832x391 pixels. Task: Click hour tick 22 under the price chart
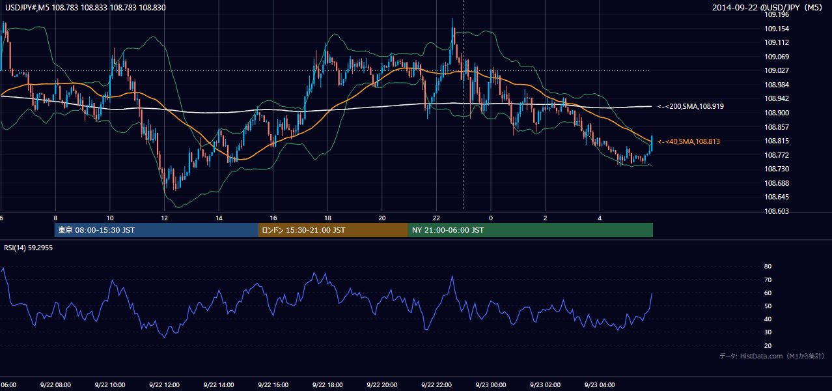pyautogui.click(x=437, y=218)
